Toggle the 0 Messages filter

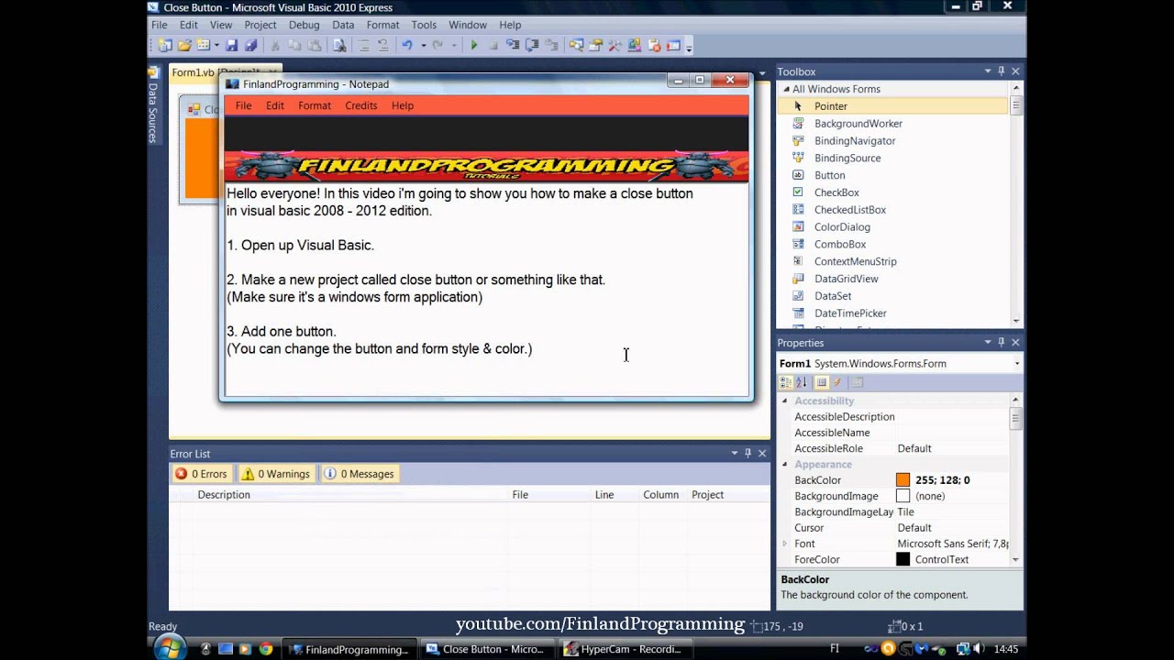pos(359,474)
